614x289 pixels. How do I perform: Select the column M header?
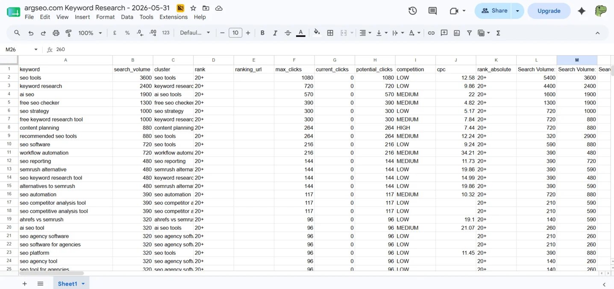577,60
